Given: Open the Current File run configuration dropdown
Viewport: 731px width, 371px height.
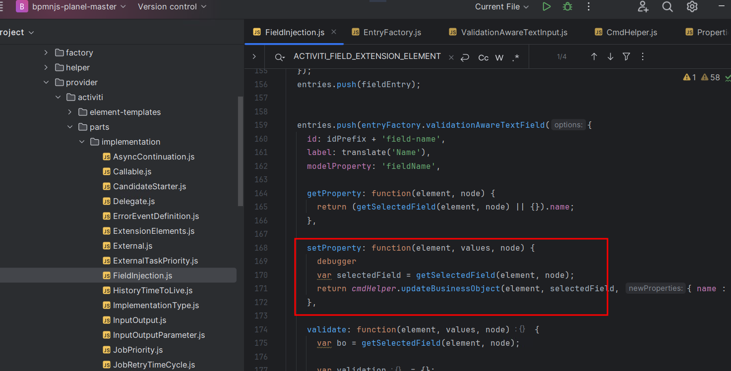Looking at the screenshot, I should coord(502,6).
